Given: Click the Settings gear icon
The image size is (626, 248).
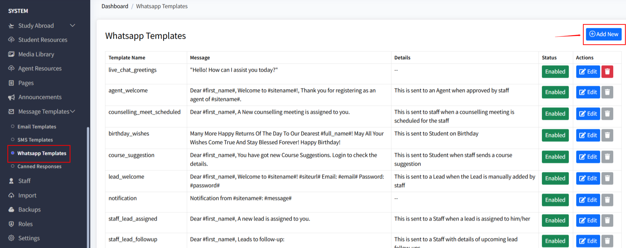Looking at the screenshot, I should click(11, 238).
